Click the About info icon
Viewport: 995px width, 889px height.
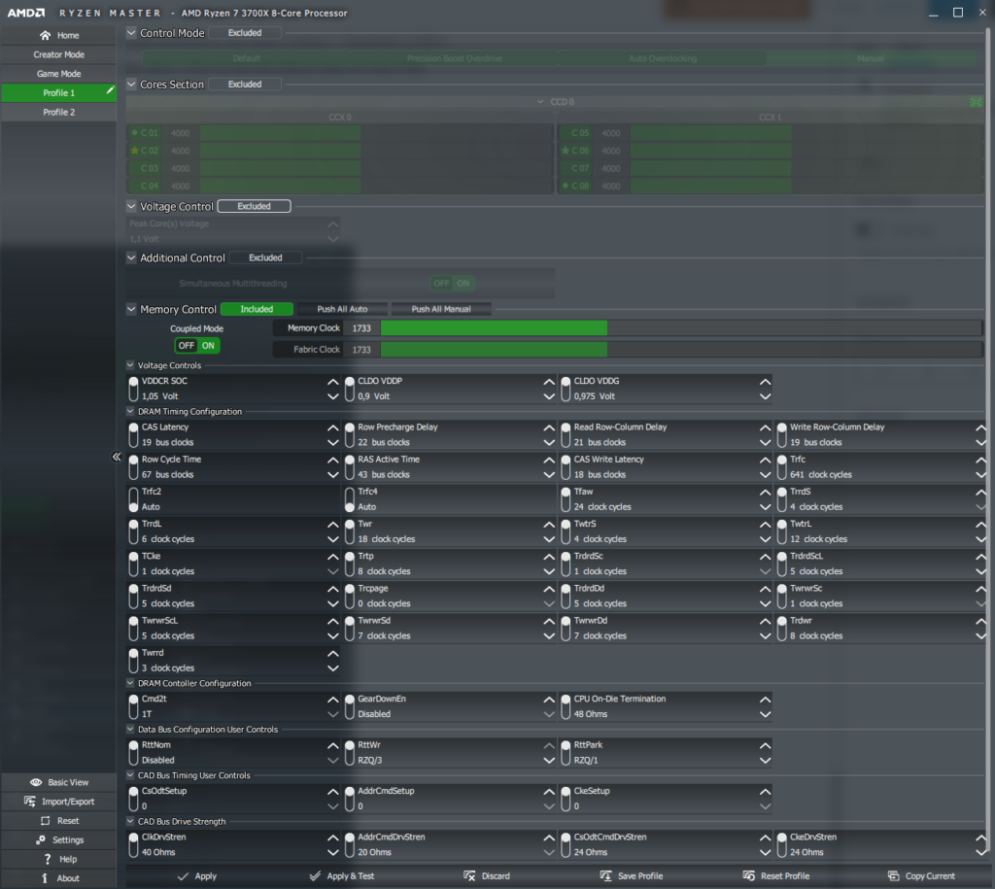45,878
